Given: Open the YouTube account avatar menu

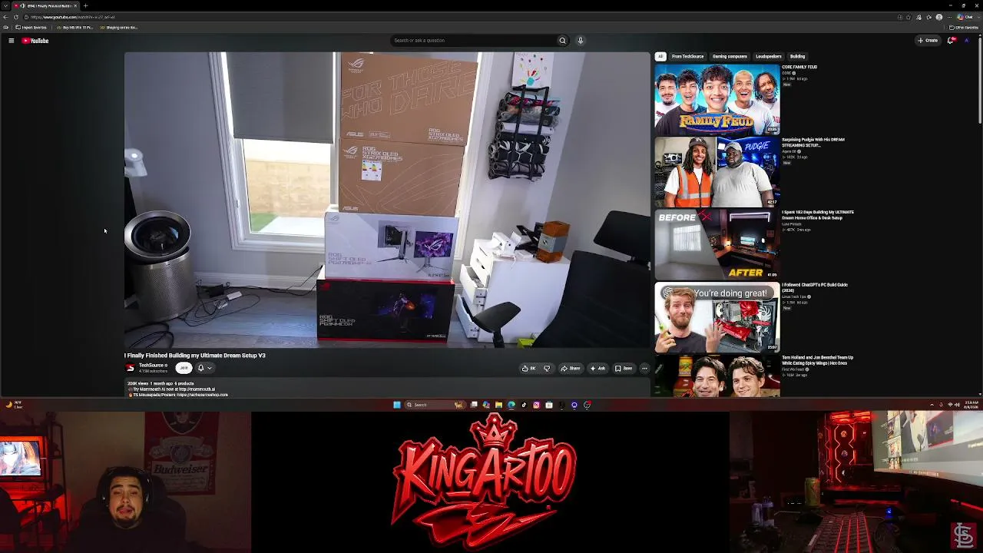Looking at the screenshot, I should point(966,41).
